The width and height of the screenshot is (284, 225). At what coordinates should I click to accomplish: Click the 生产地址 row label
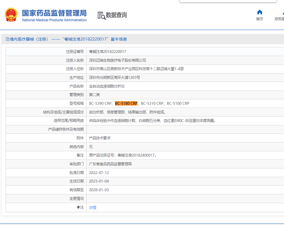pyautogui.click(x=77, y=77)
